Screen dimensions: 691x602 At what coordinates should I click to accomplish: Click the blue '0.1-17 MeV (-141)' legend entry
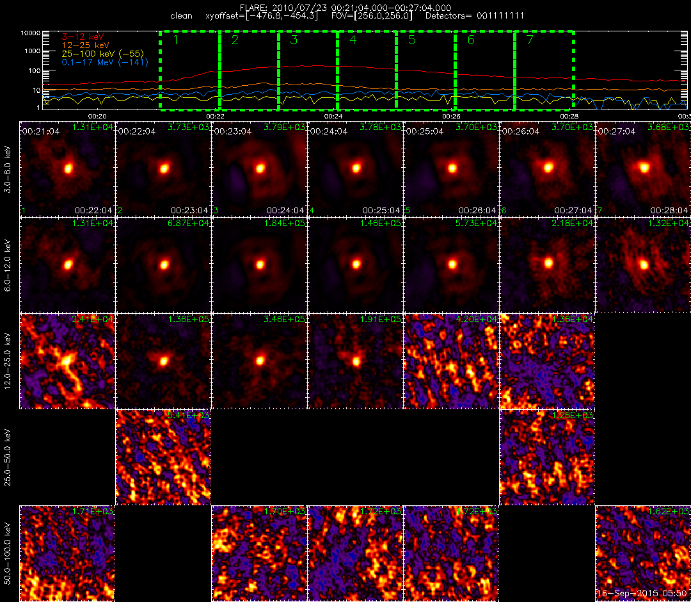point(105,62)
